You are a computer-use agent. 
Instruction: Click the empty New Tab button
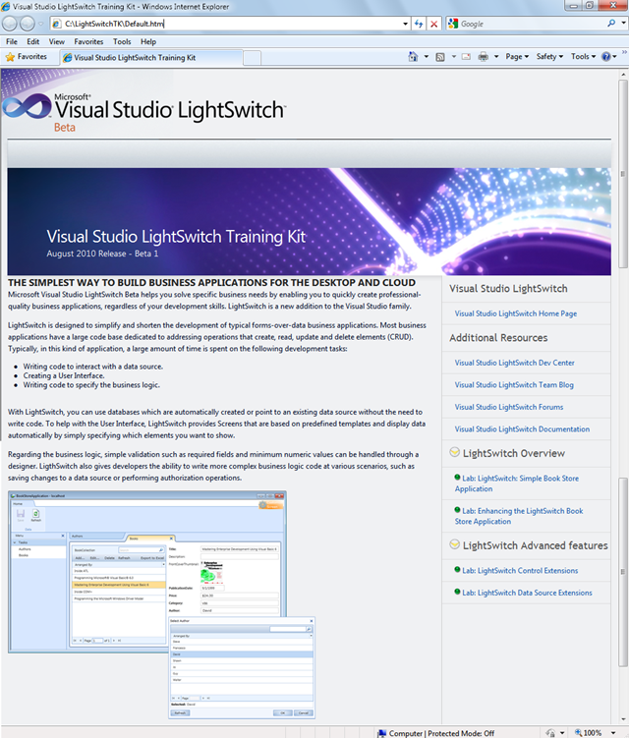pyautogui.click(x=252, y=58)
